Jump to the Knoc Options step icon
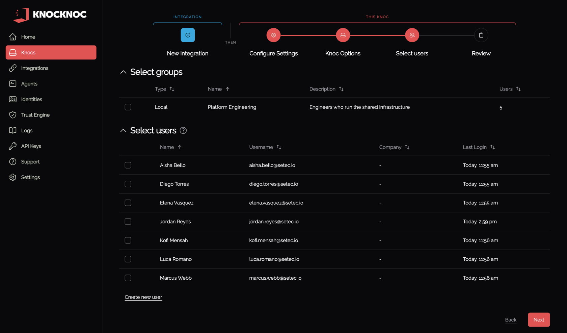 coord(343,35)
